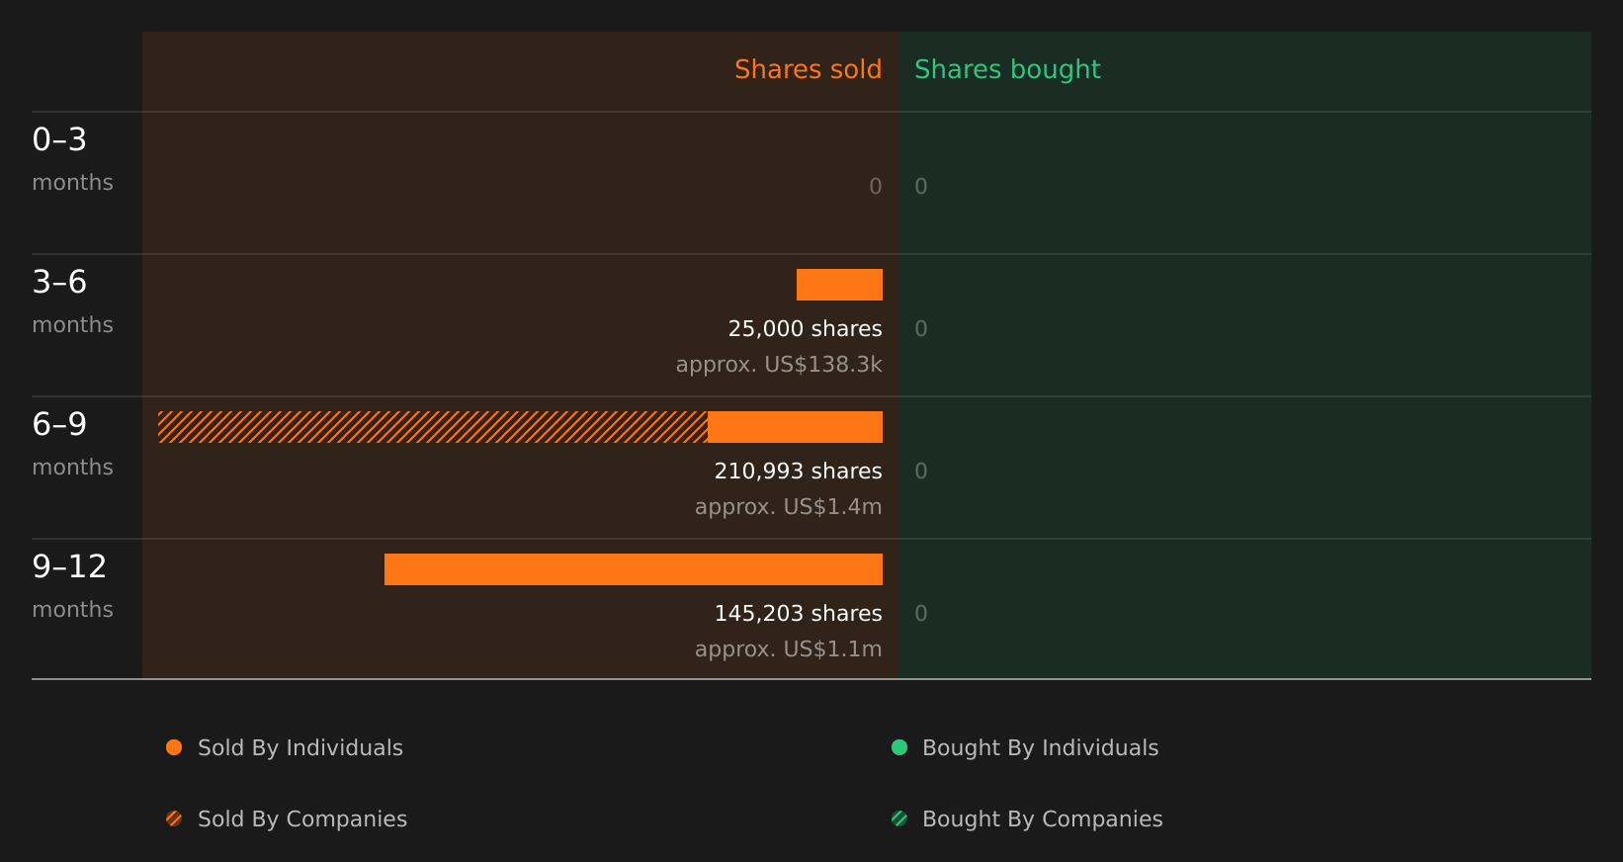Screen dimensions: 1623x862
Task: Click the 25,000 shares value
Action: point(805,329)
